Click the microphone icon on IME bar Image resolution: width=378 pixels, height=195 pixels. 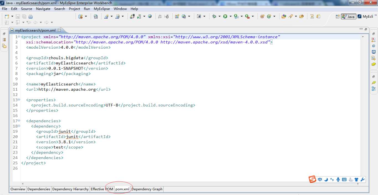click(338, 180)
